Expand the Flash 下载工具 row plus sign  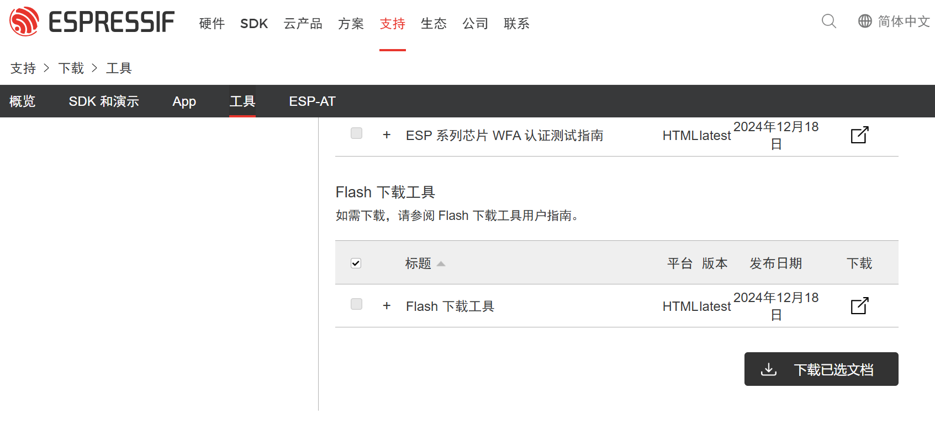point(387,306)
